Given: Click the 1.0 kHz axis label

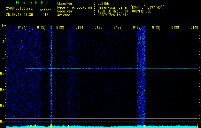Looking at the screenshot, I should [x=3, y=58].
